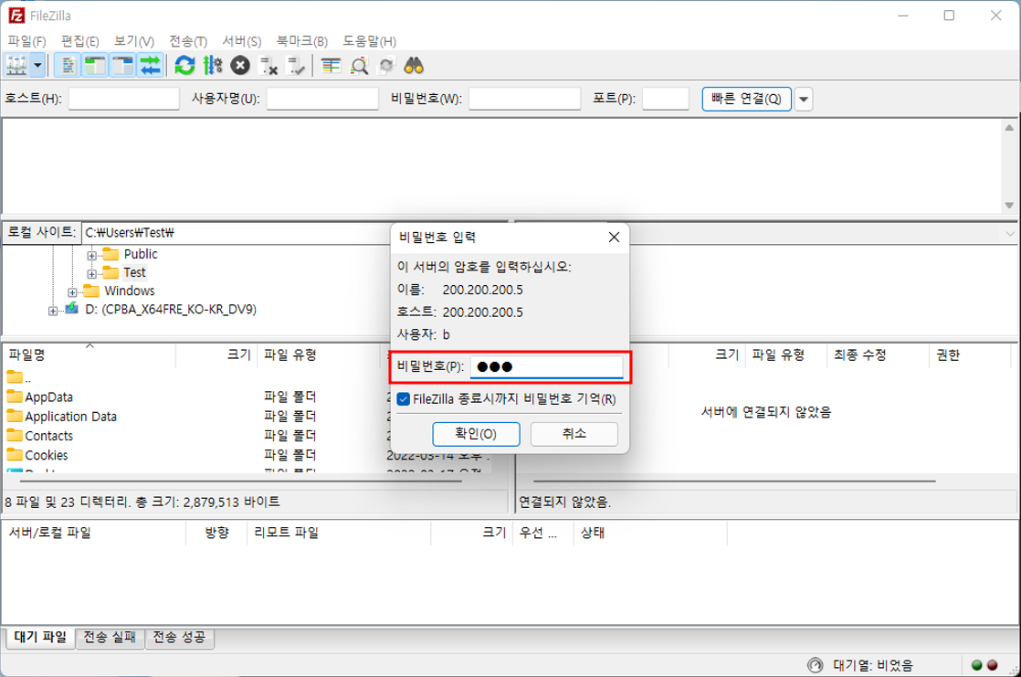Toggle local directory tree icon
This screenshot has width=1021, height=677.
(95, 66)
